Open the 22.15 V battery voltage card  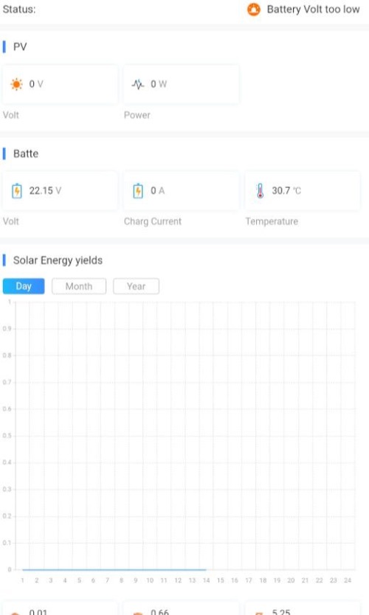[x=60, y=191]
